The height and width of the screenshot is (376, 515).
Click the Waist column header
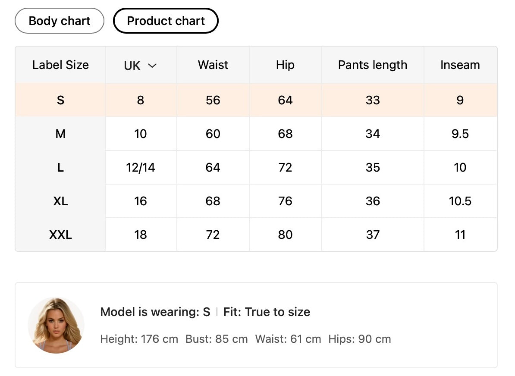[x=213, y=65]
